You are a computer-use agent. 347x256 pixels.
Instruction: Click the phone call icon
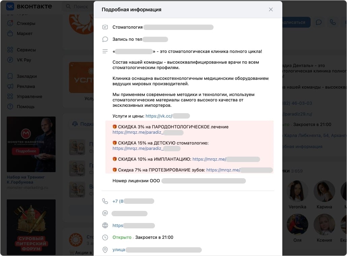coord(333,22)
